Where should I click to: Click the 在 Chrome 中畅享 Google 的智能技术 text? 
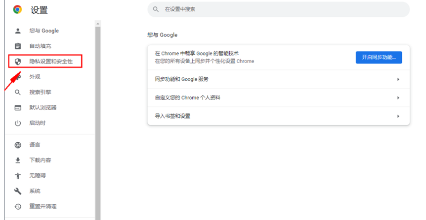coord(197,54)
